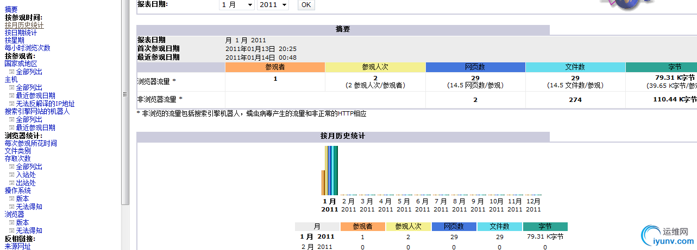Click the 按月历史统计 section title bar
This screenshot has height=250, width=697.
click(343, 136)
